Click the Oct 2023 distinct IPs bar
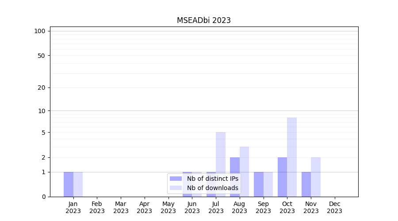 click(x=282, y=177)
